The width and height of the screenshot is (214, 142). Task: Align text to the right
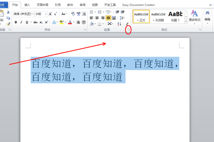point(103,18)
